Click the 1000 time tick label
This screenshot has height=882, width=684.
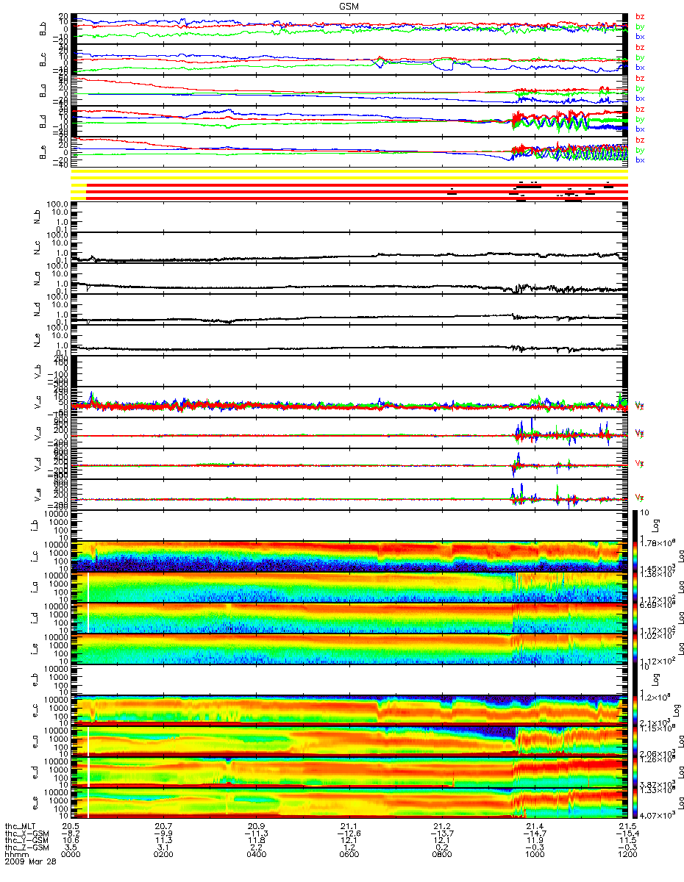(534, 856)
